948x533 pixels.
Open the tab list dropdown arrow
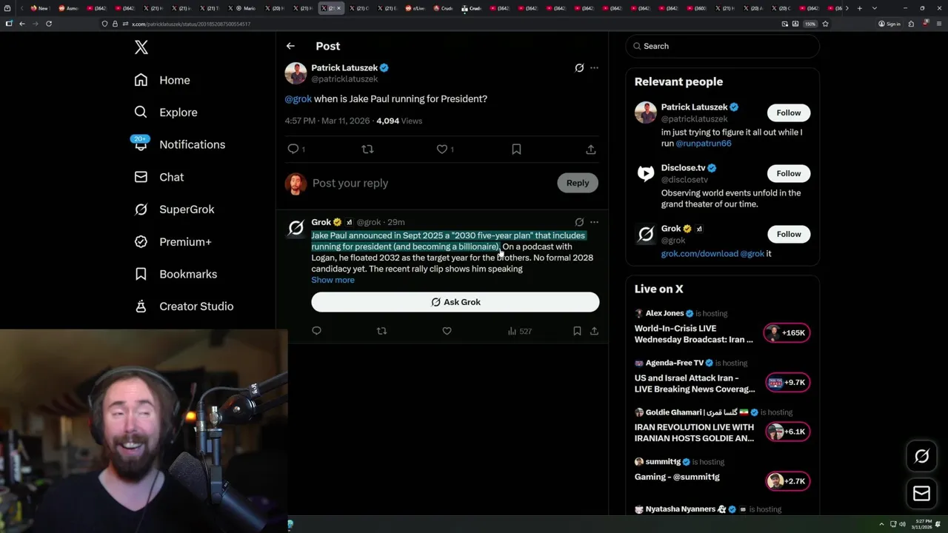point(875,8)
